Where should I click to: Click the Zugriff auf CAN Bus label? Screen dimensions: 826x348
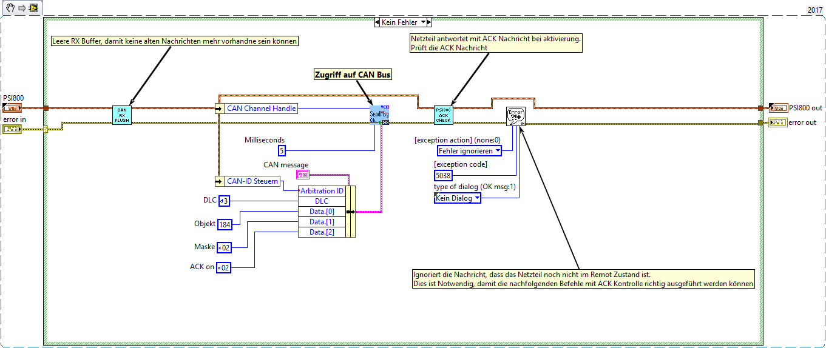pos(353,75)
